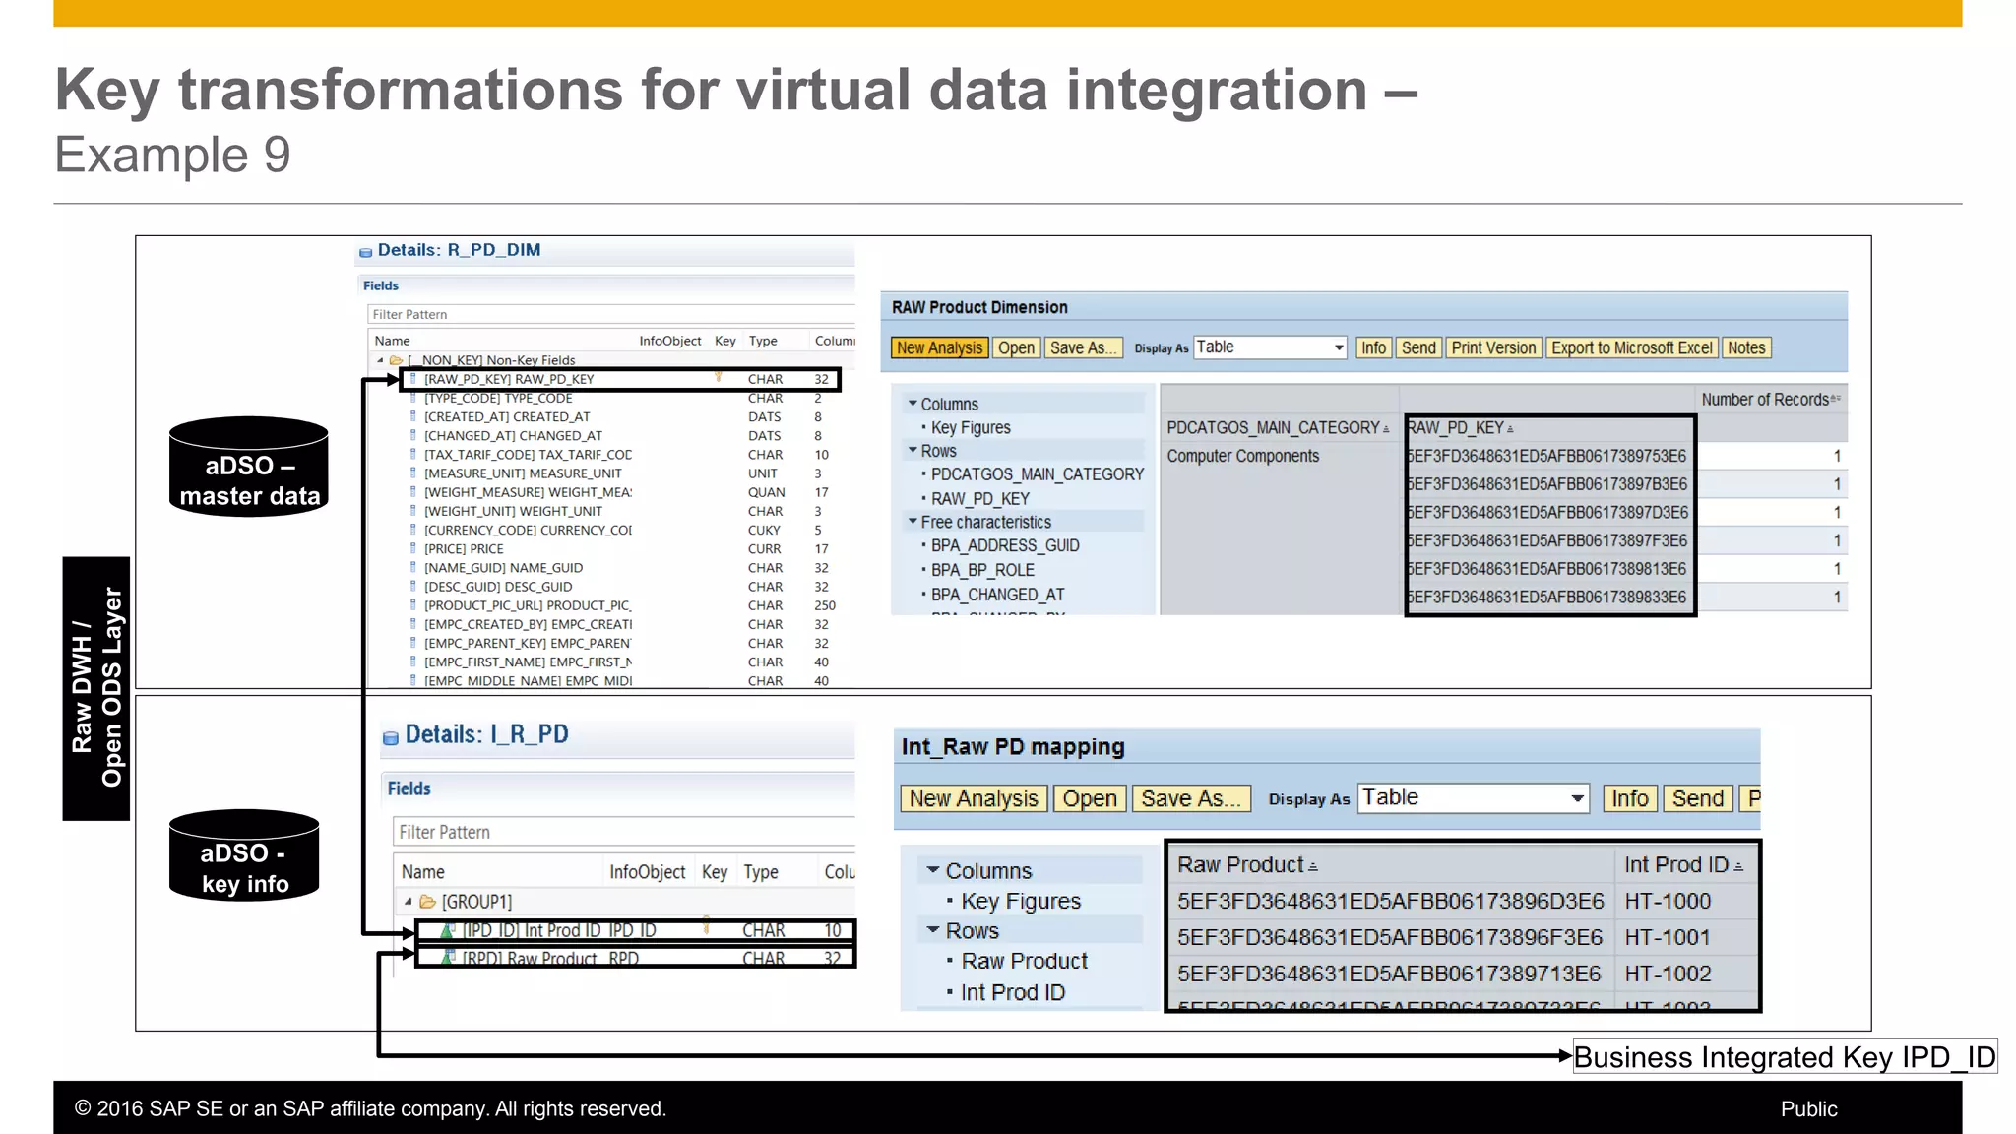The width and height of the screenshot is (2016, 1134).
Task: Select PRODUCT_PIC_URL field row
Action: coord(619,605)
